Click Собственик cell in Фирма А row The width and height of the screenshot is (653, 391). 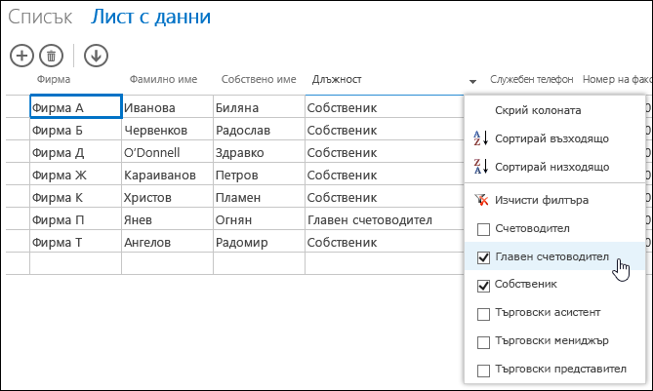385,107
